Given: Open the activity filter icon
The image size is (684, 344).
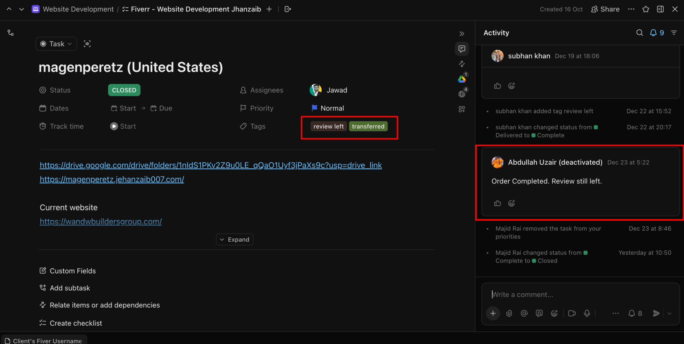Looking at the screenshot, I should coord(674,33).
